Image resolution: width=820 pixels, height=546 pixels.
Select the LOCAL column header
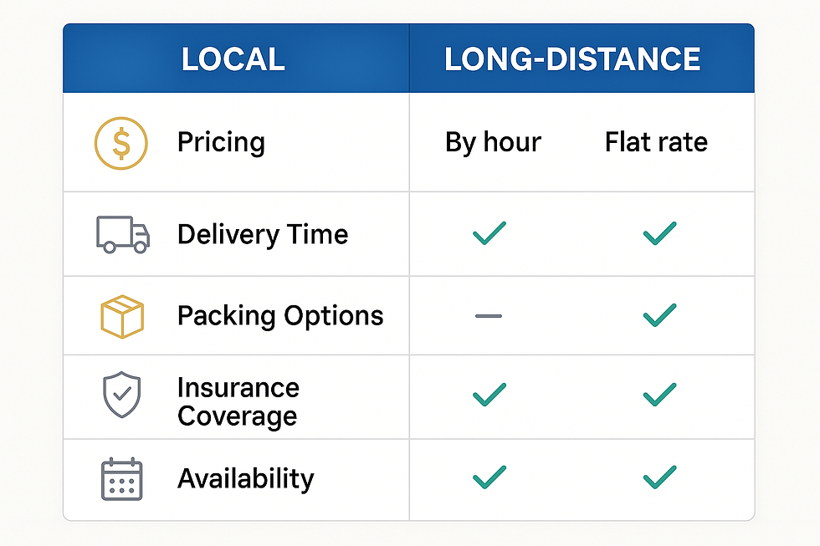tap(233, 59)
